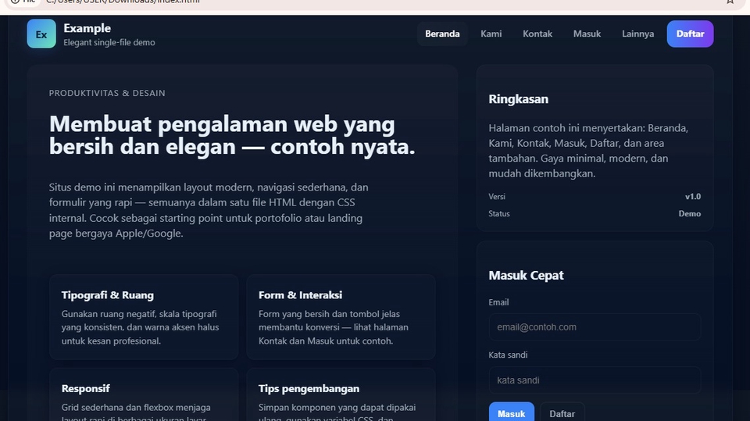Click the Daftar button in header
The width and height of the screenshot is (750, 421).
690,34
